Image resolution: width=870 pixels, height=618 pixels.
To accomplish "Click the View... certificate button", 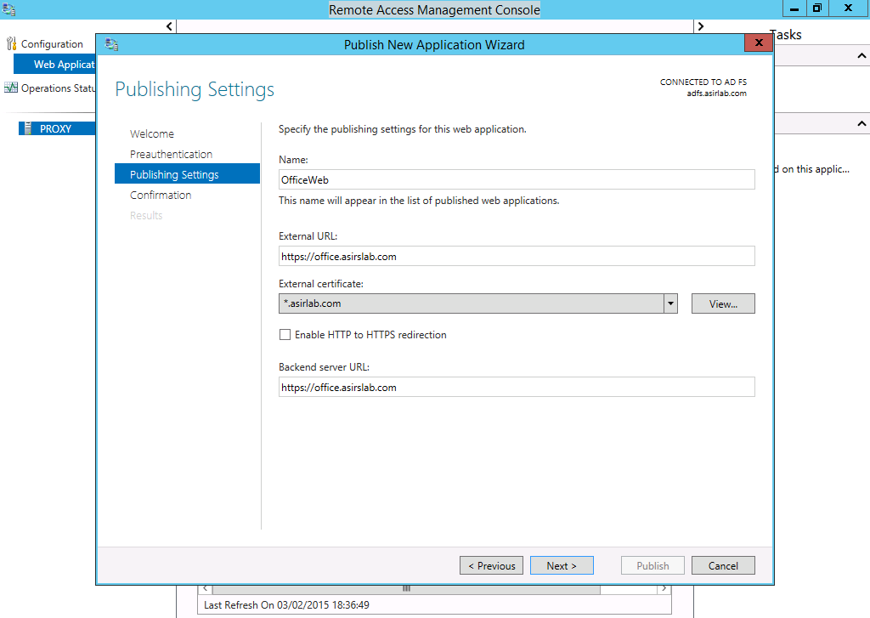I will [x=723, y=303].
